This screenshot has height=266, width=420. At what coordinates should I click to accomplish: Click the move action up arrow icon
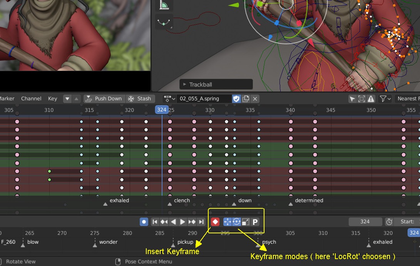[x=76, y=99]
